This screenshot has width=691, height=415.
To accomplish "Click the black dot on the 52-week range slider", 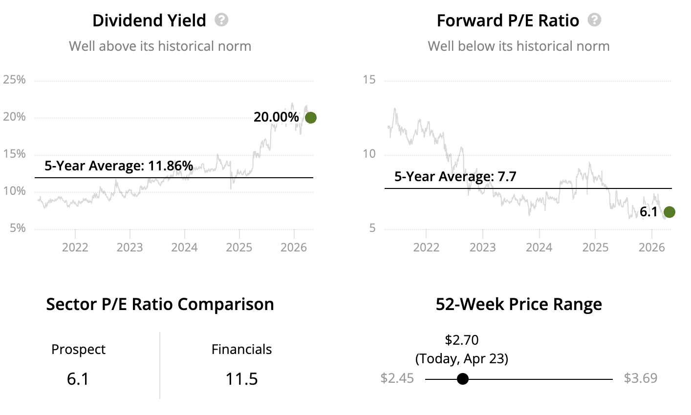I will 462,379.
